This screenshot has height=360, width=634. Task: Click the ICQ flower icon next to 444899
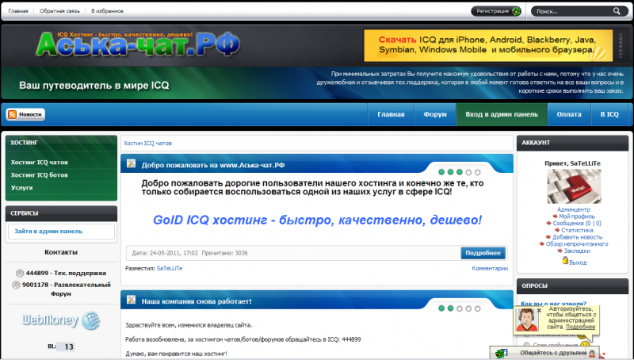(19, 273)
